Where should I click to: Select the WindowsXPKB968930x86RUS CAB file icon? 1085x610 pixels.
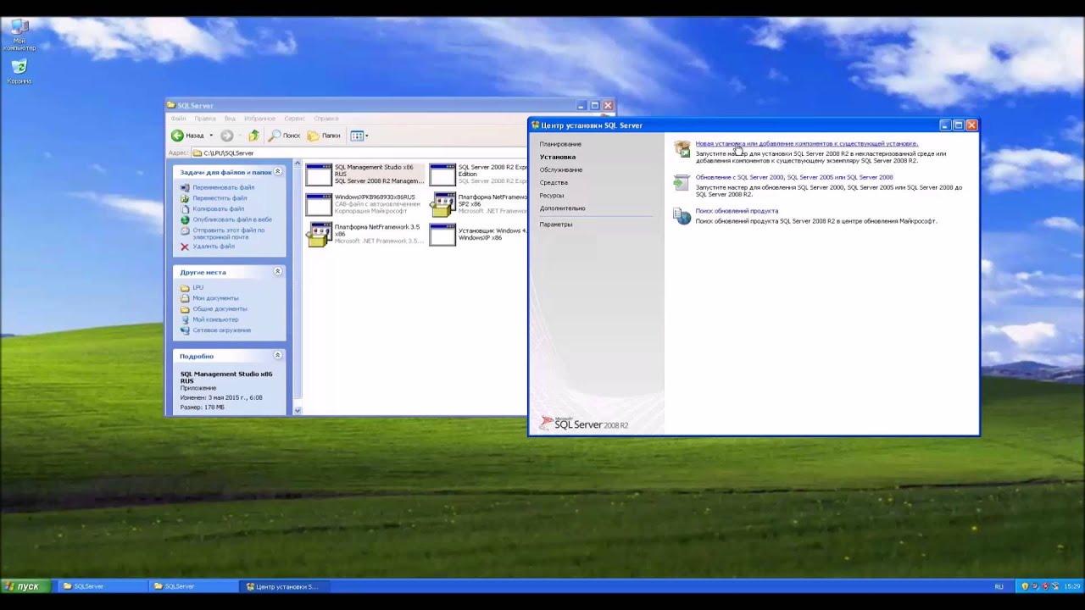(x=319, y=204)
